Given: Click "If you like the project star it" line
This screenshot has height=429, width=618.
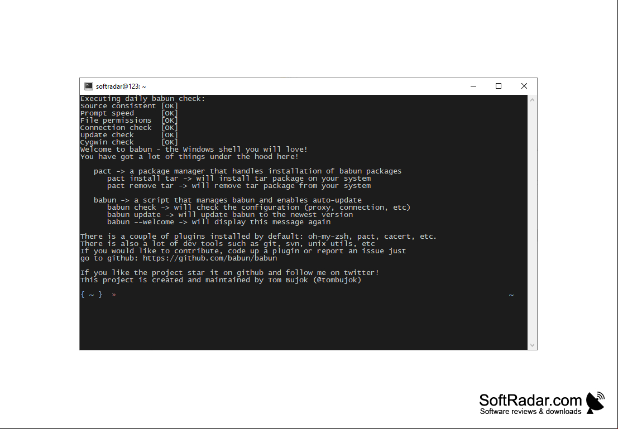Looking at the screenshot, I should (x=230, y=273).
